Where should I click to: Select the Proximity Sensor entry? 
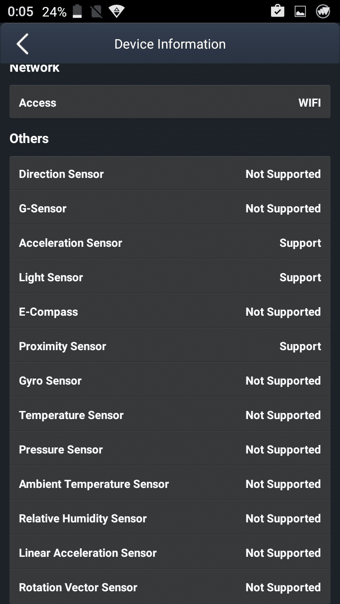point(170,346)
